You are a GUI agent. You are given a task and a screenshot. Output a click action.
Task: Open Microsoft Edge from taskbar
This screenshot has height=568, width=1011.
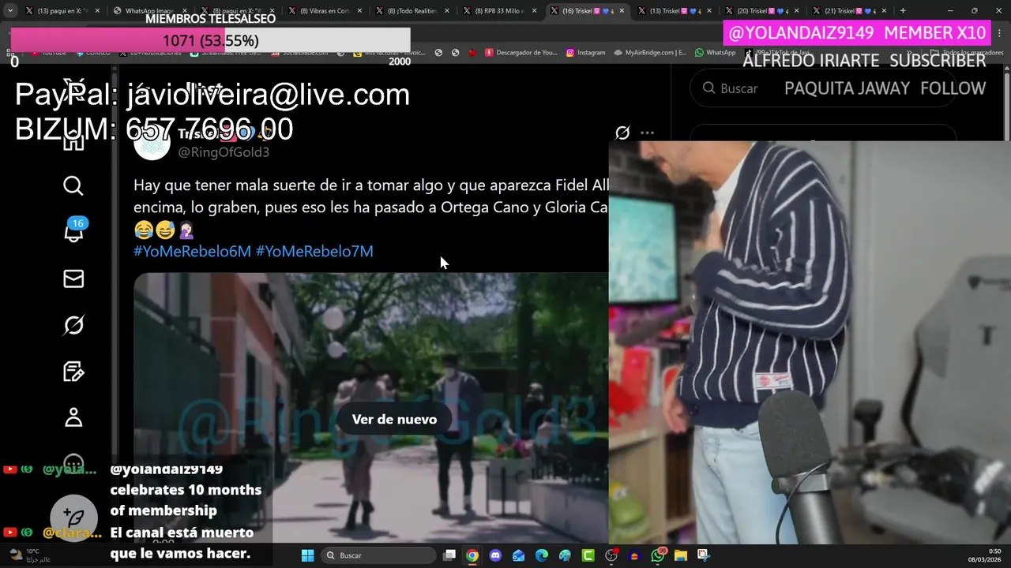[541, 555]
